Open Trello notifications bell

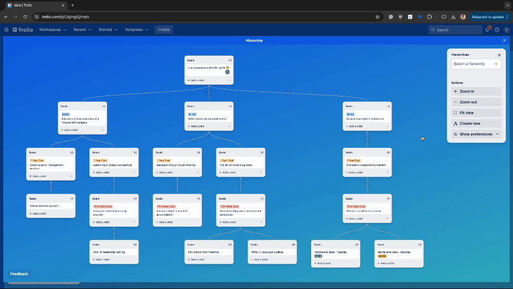[x=488, y=30]
